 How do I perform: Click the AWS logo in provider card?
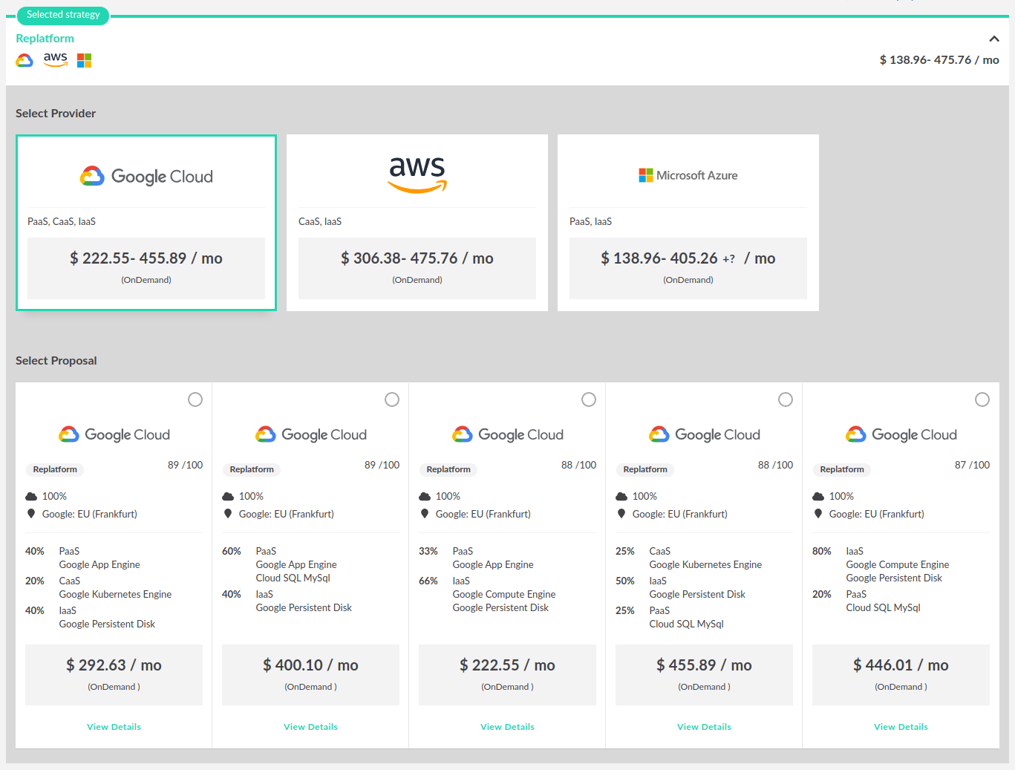point(417,175)
